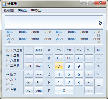The image size is (108, 99).
Task: Click the backspace arrow button
Action: (59, 58)
